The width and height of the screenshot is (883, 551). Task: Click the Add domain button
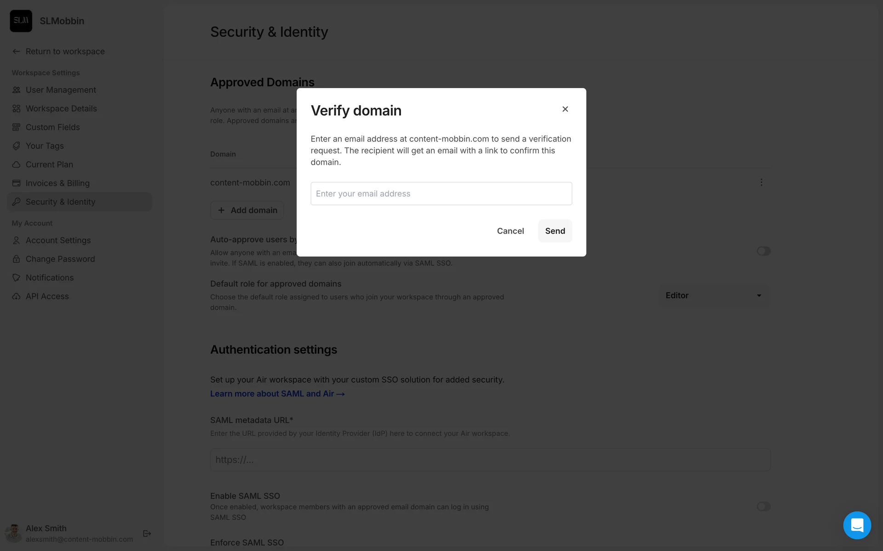click(247, 210)
